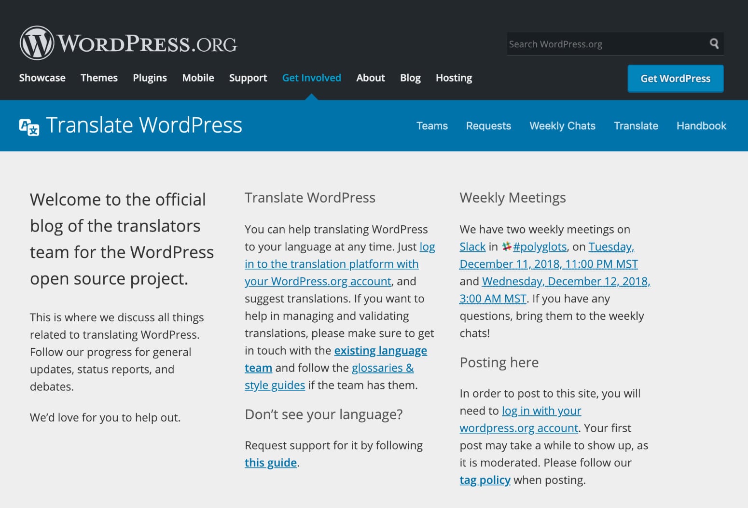Image resolution: width=748 pixels, height=508 pixels.
Task: Click the translate icon beside Translate WordPress heading
Action: (x=28, y=125)
